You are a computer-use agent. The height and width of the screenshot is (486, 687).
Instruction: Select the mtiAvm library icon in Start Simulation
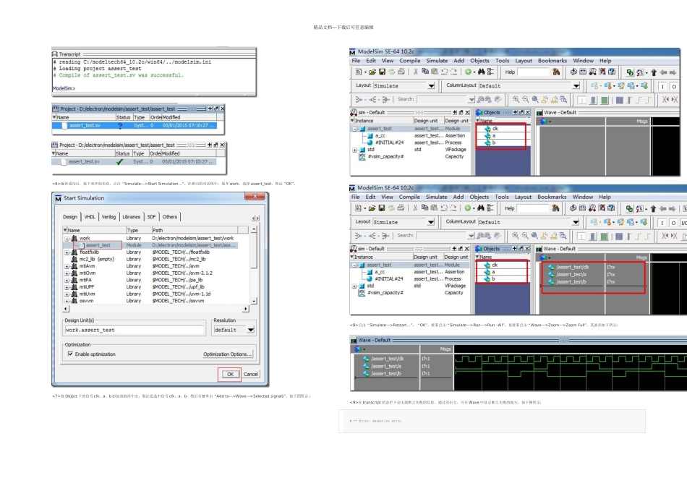74,266
